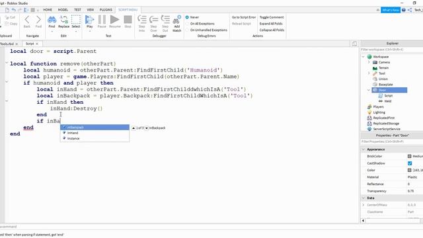The image size is (423, 238).
Task: Stop the test session
Action: [128, 22]
